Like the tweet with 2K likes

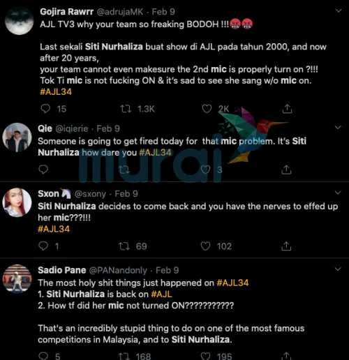point(207,109)
